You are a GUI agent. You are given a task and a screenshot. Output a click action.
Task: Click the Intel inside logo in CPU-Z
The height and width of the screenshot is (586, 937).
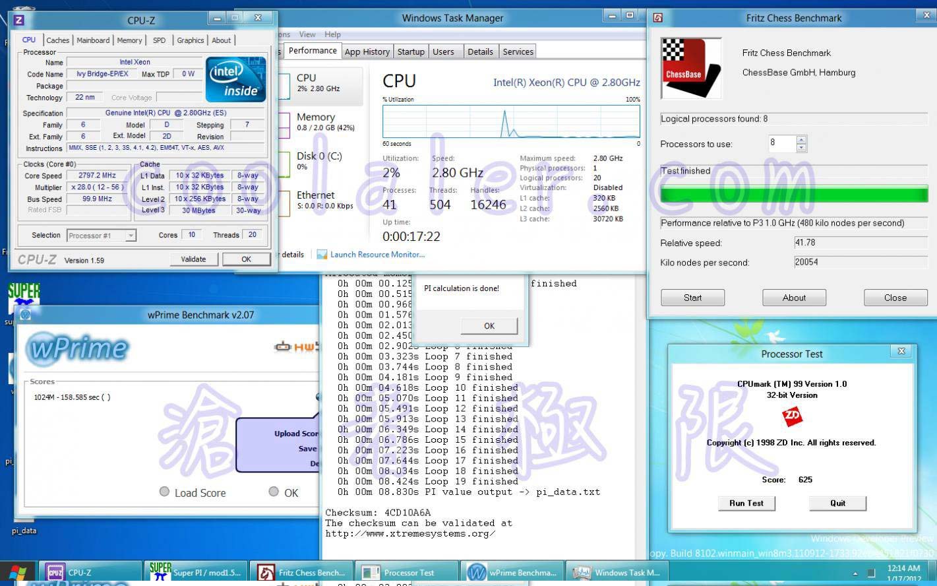point(235,79)
